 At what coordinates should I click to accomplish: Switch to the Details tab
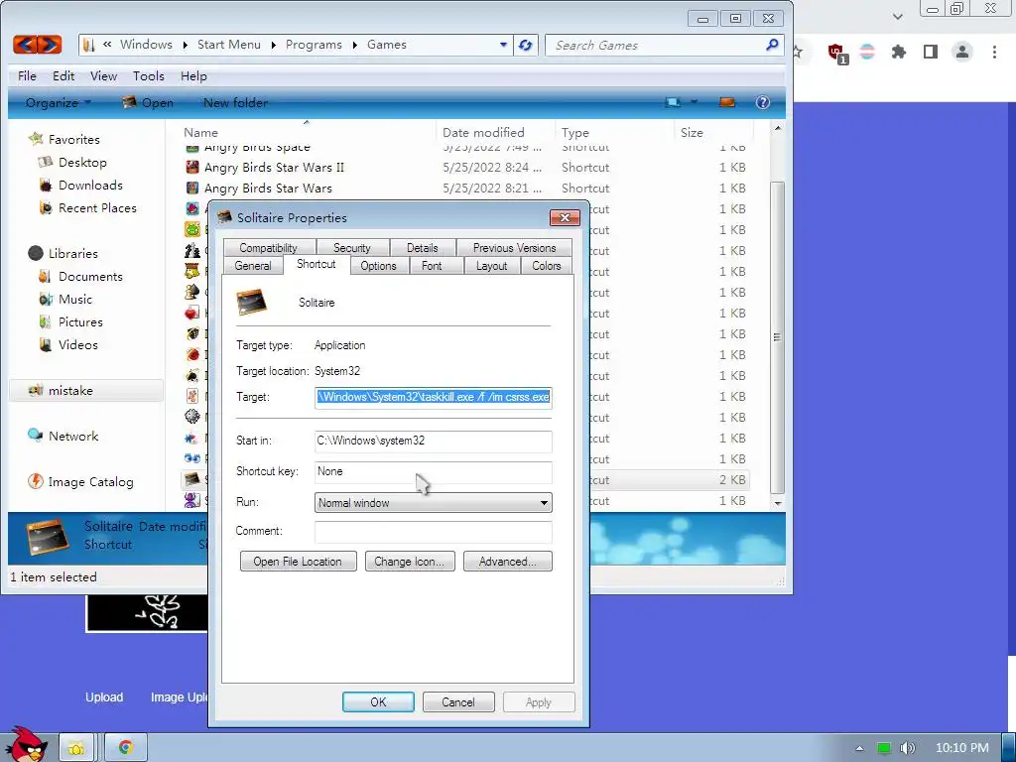[x=423, y=247]
